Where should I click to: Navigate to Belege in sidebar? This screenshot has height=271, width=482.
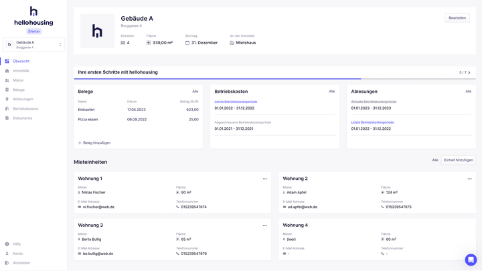pos(19,90)
